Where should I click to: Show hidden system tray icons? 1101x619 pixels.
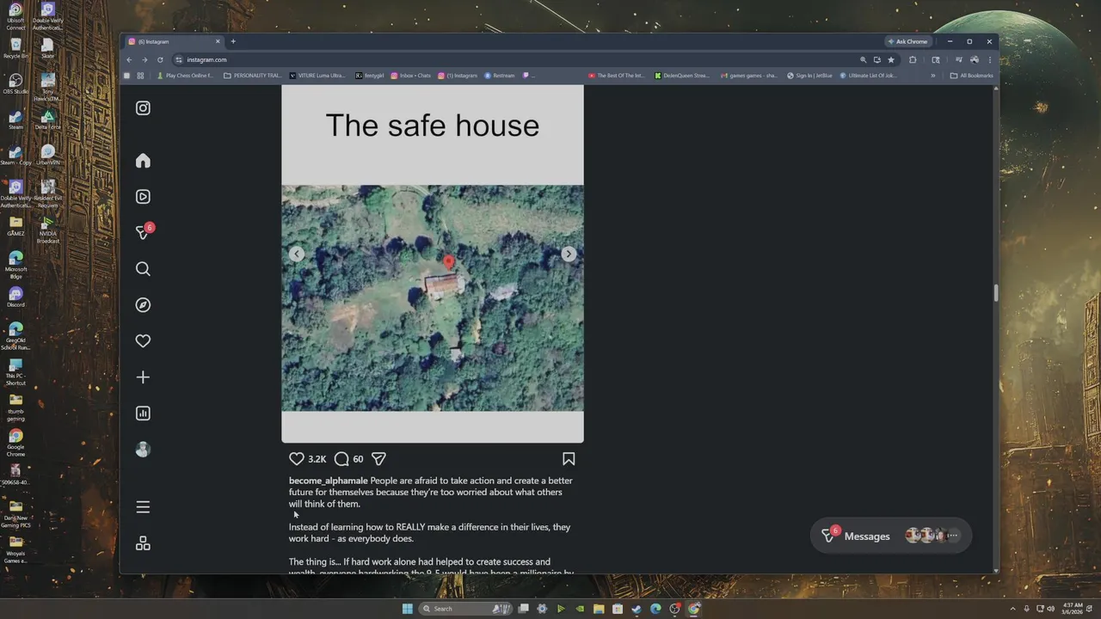point(1013,609)
